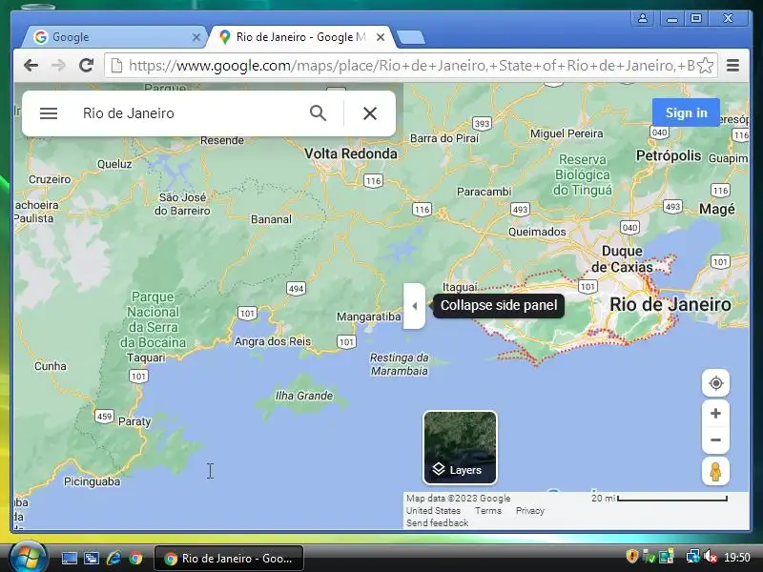Click the Magé map label

coord(717,209)
